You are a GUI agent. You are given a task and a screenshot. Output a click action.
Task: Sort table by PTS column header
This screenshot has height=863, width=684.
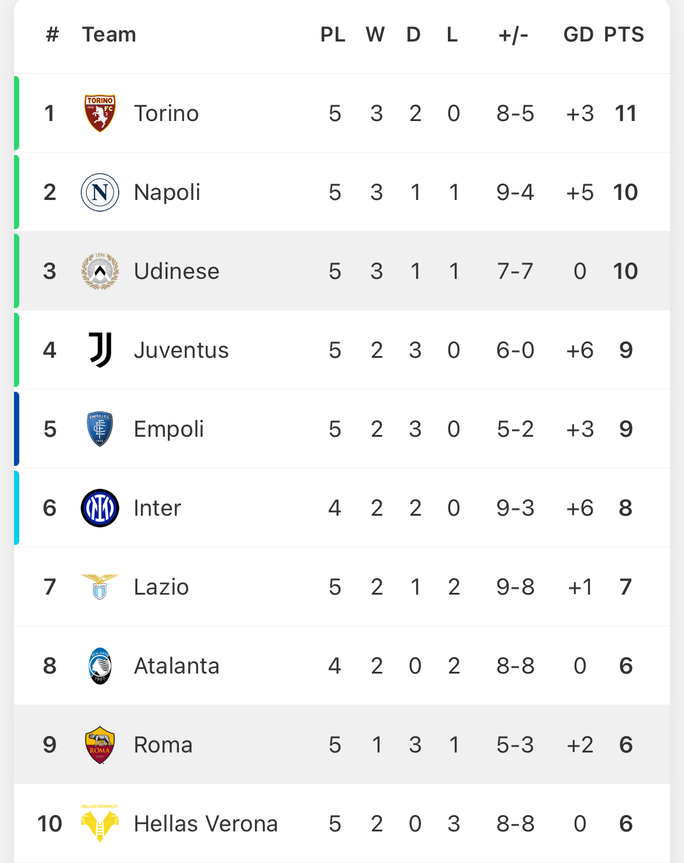click(624, 34)
